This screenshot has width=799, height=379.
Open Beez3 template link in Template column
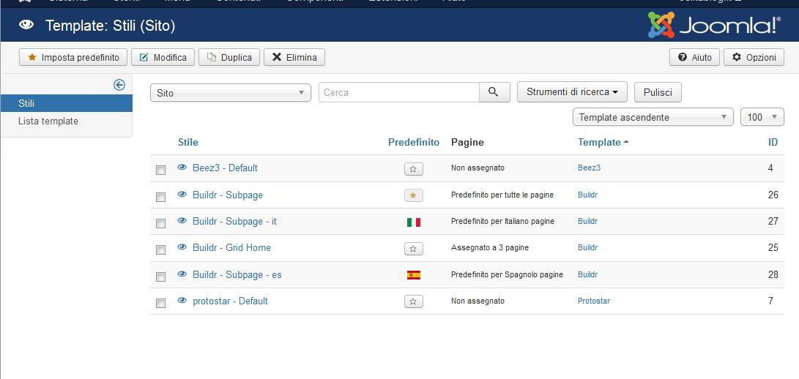589,168
